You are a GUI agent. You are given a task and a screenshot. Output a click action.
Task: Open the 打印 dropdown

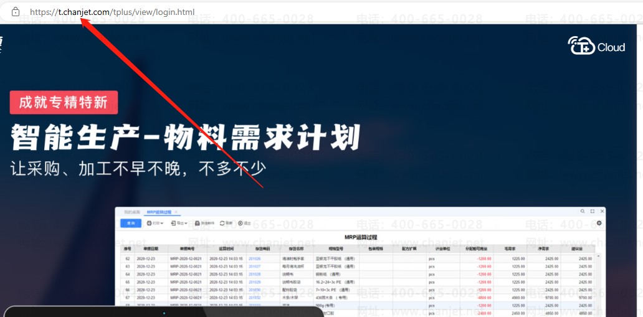tap(155, 223)
